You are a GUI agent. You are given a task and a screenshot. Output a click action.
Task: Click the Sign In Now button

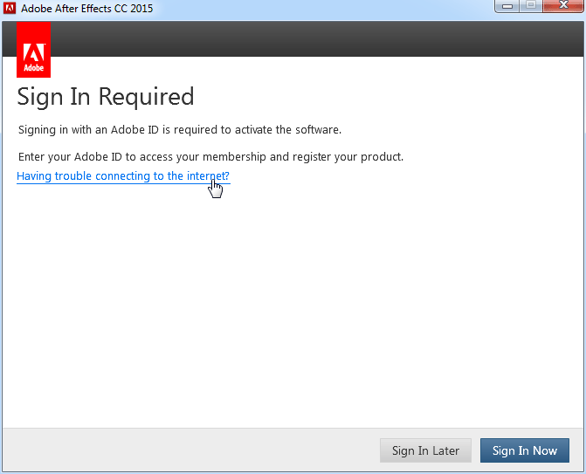coord(525,450)
